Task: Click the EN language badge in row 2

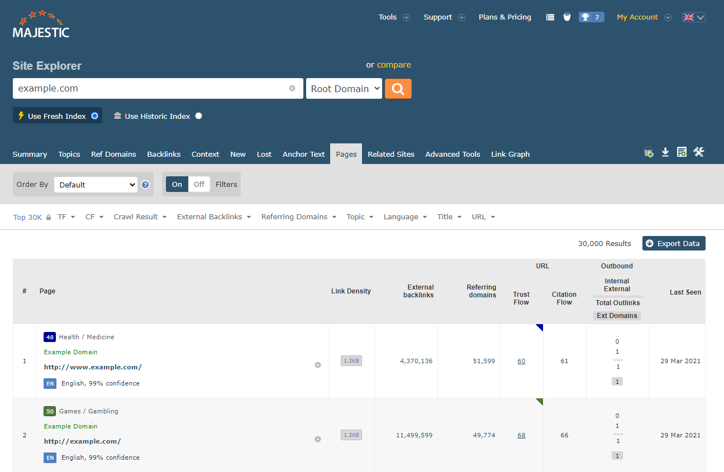Action: coord(50,457)
